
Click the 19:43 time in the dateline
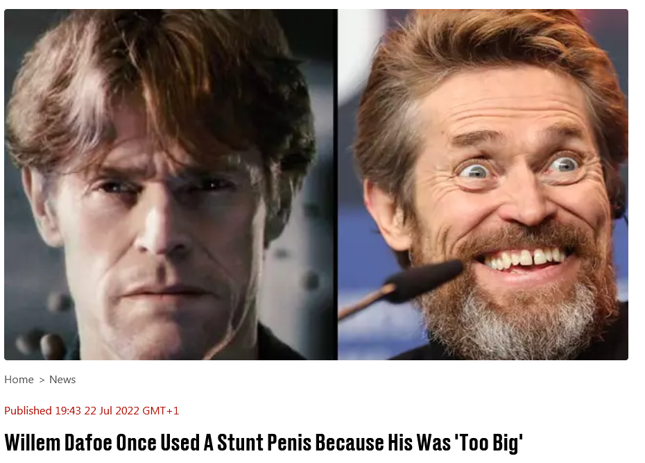[68, 411]
